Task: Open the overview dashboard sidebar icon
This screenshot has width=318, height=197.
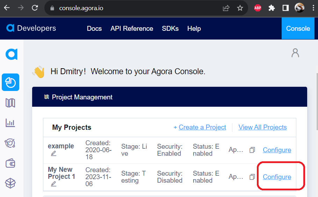Action: [10, 82]
